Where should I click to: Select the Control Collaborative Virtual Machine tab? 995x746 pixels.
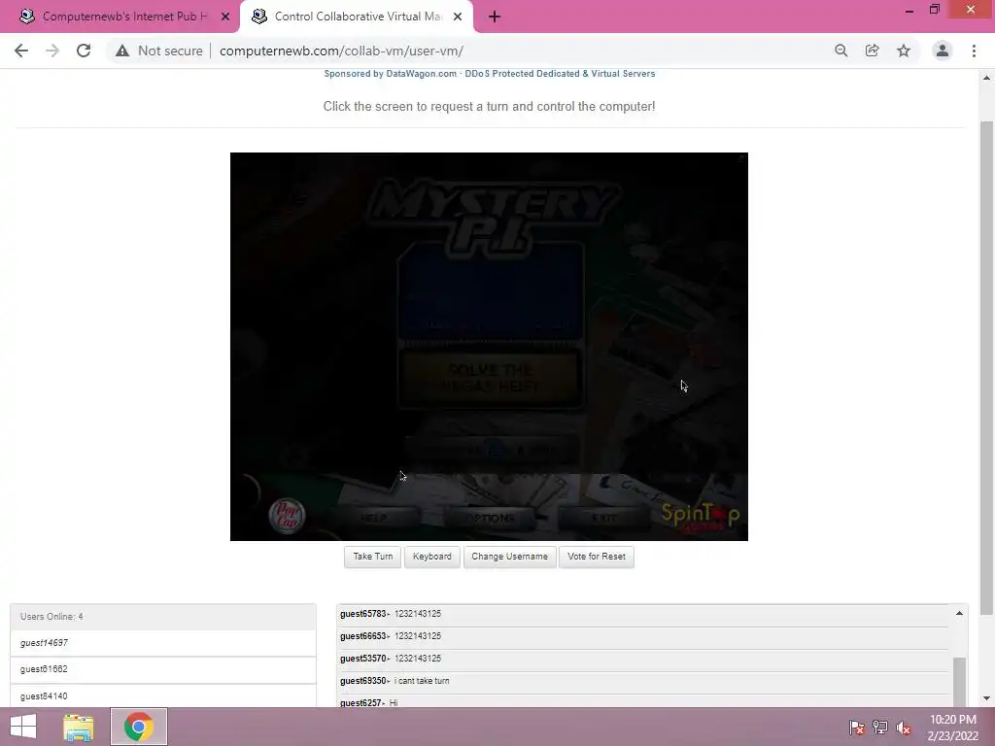357,17
